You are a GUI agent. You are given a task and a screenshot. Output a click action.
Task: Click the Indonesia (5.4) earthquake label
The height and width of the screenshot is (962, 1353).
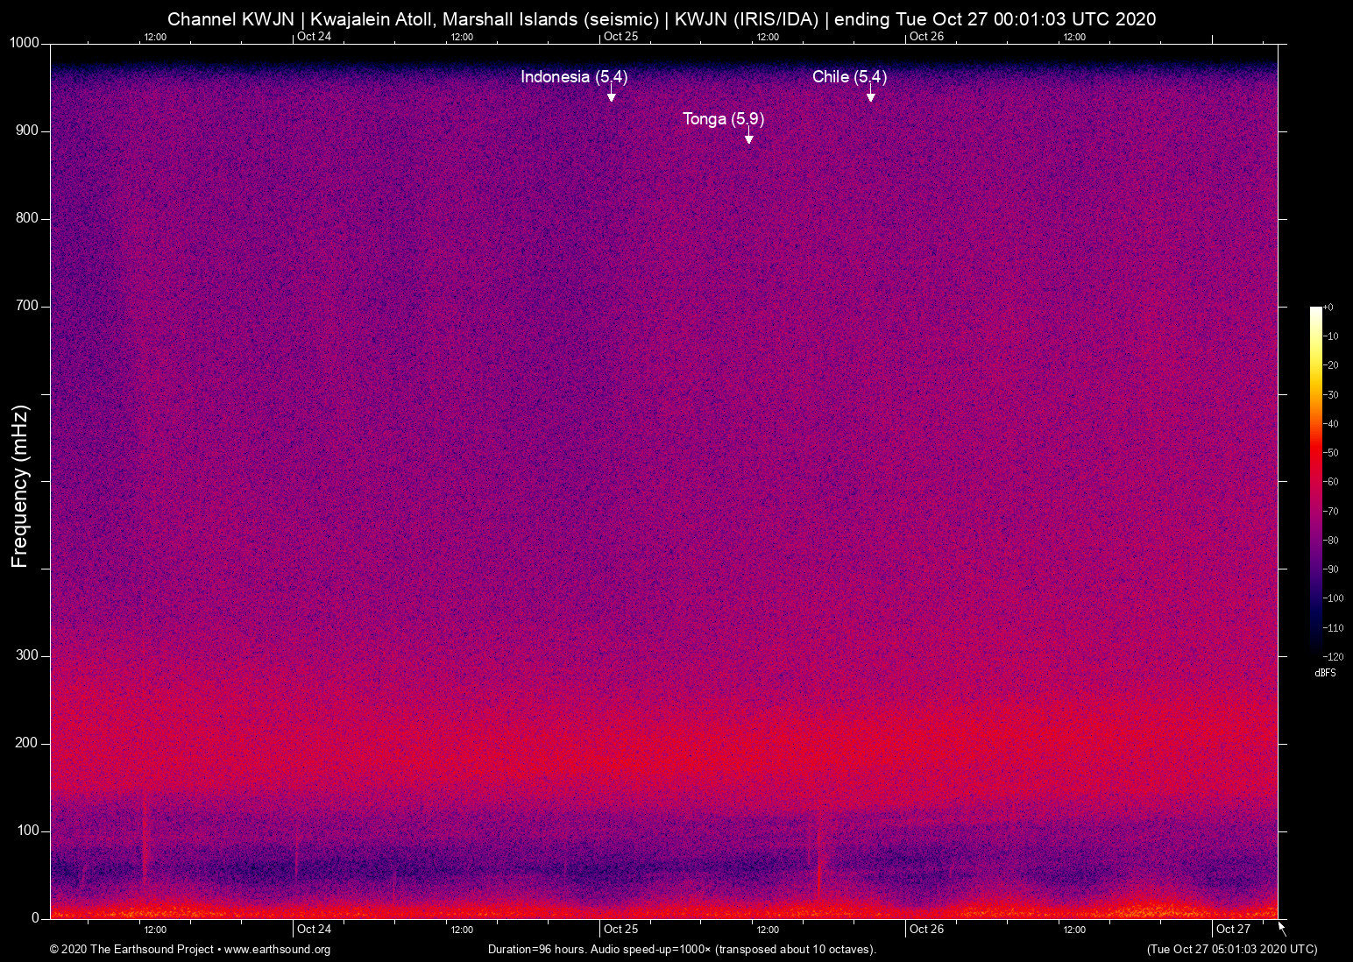574,77
